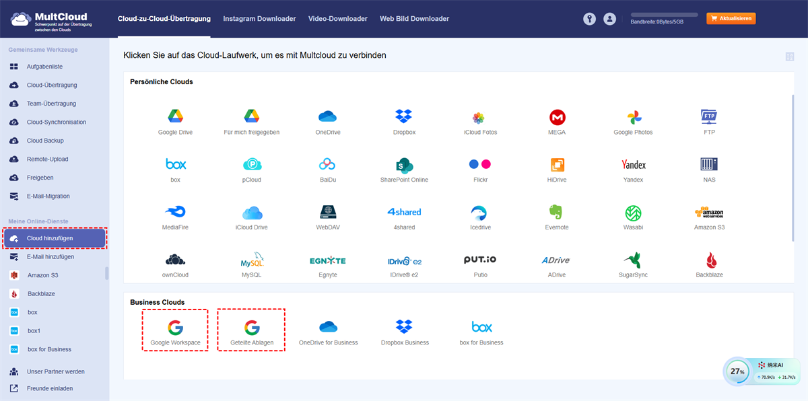808x401 pixels.
Task: Switch to Instagram Downloader tab
Action: pos(259,19)
